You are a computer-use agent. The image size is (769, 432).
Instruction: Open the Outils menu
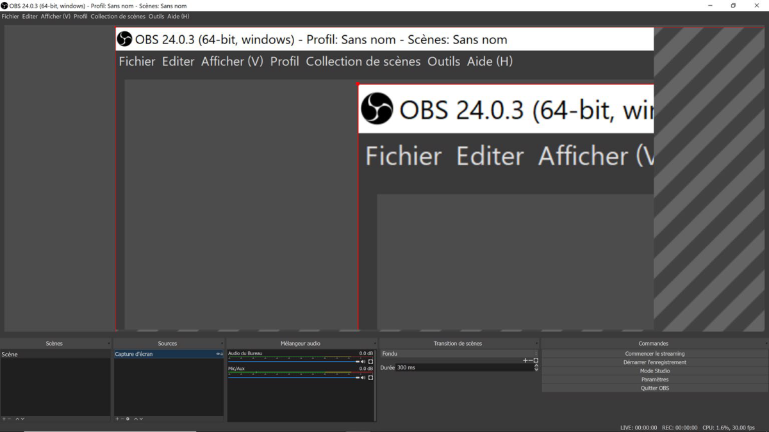pyautogui.click(x=156, y=17)
